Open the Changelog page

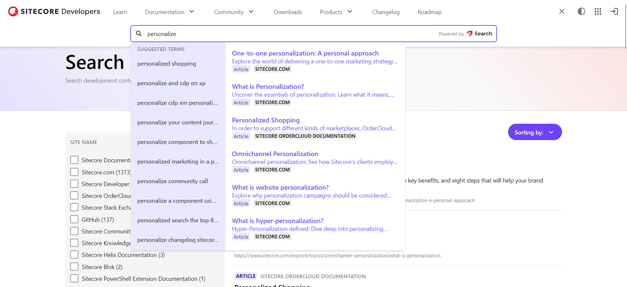(x=386, y=12)
